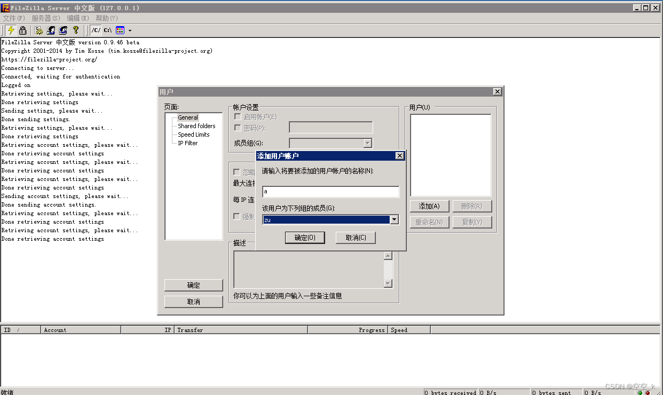The image size is (663, 395).
Task: Sort by Progress column header
Action: pos(348,330)
